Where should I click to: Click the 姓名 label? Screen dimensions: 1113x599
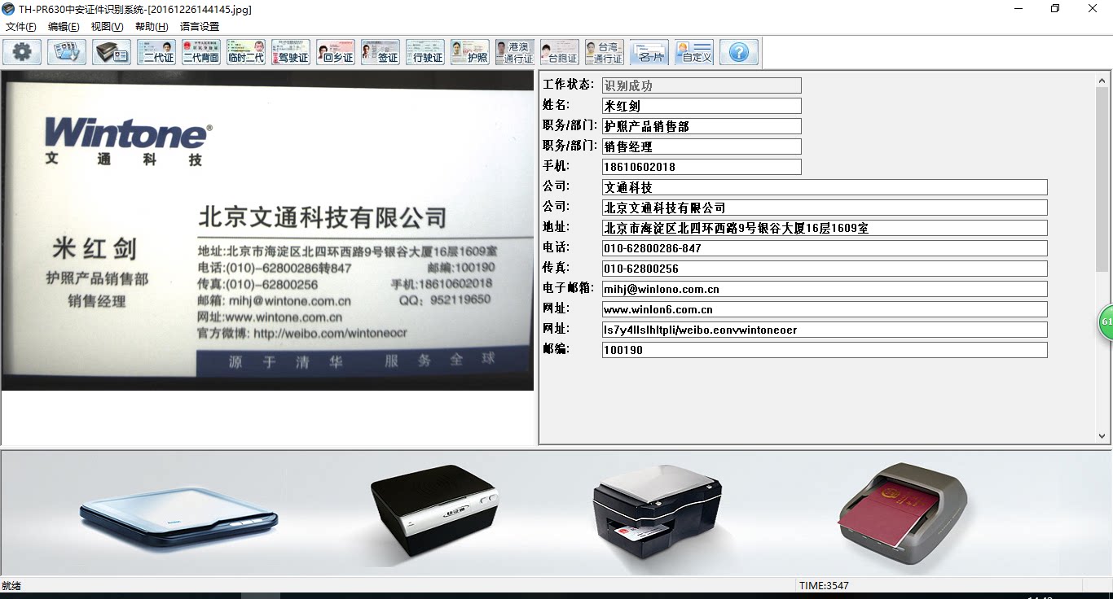(x=556, y=105)
